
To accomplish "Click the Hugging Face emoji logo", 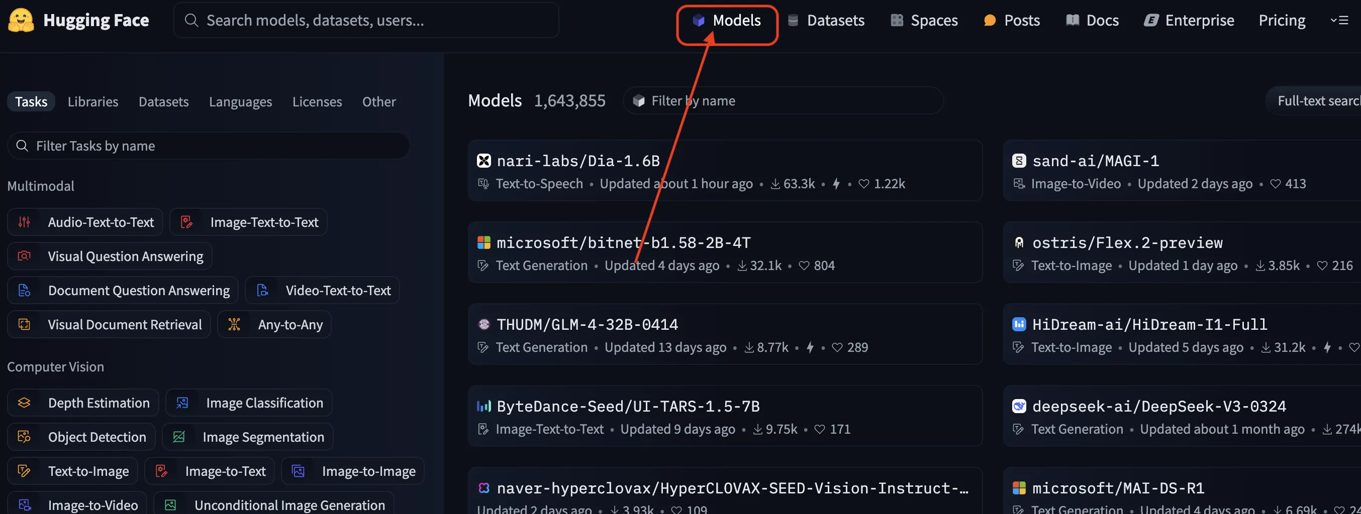I will coord(21,20).
